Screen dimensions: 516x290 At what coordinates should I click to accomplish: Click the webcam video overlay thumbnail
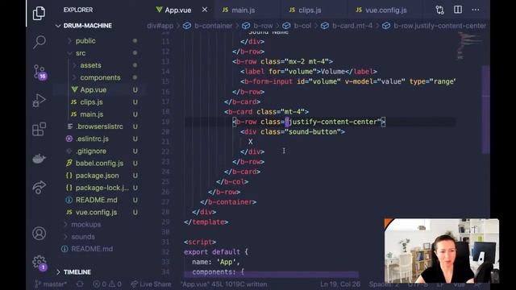442,251
